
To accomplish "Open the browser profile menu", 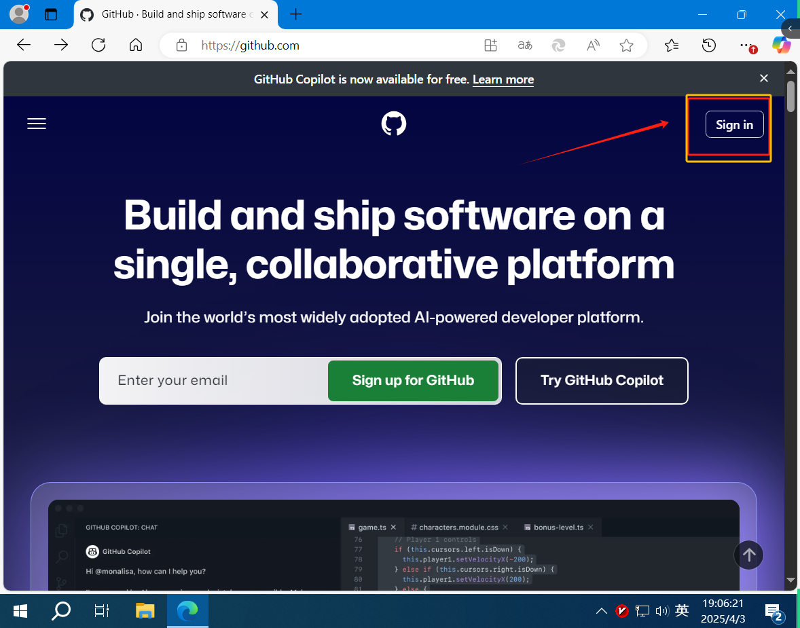I will [20, 14].
